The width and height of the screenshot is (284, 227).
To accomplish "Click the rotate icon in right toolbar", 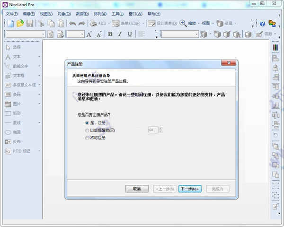I will (x=275, y=135).
